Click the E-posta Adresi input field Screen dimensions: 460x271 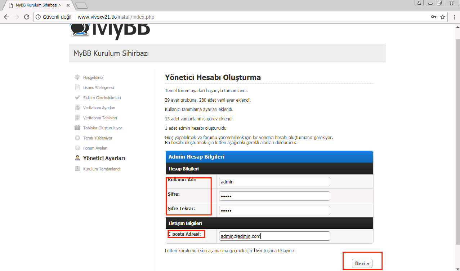[x=274, y=236]
